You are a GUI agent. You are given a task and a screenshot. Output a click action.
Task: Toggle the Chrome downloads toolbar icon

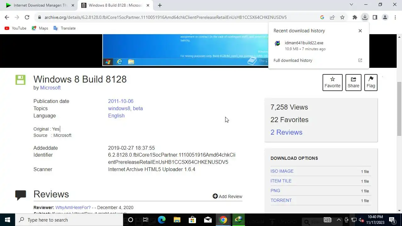(365, 17)
